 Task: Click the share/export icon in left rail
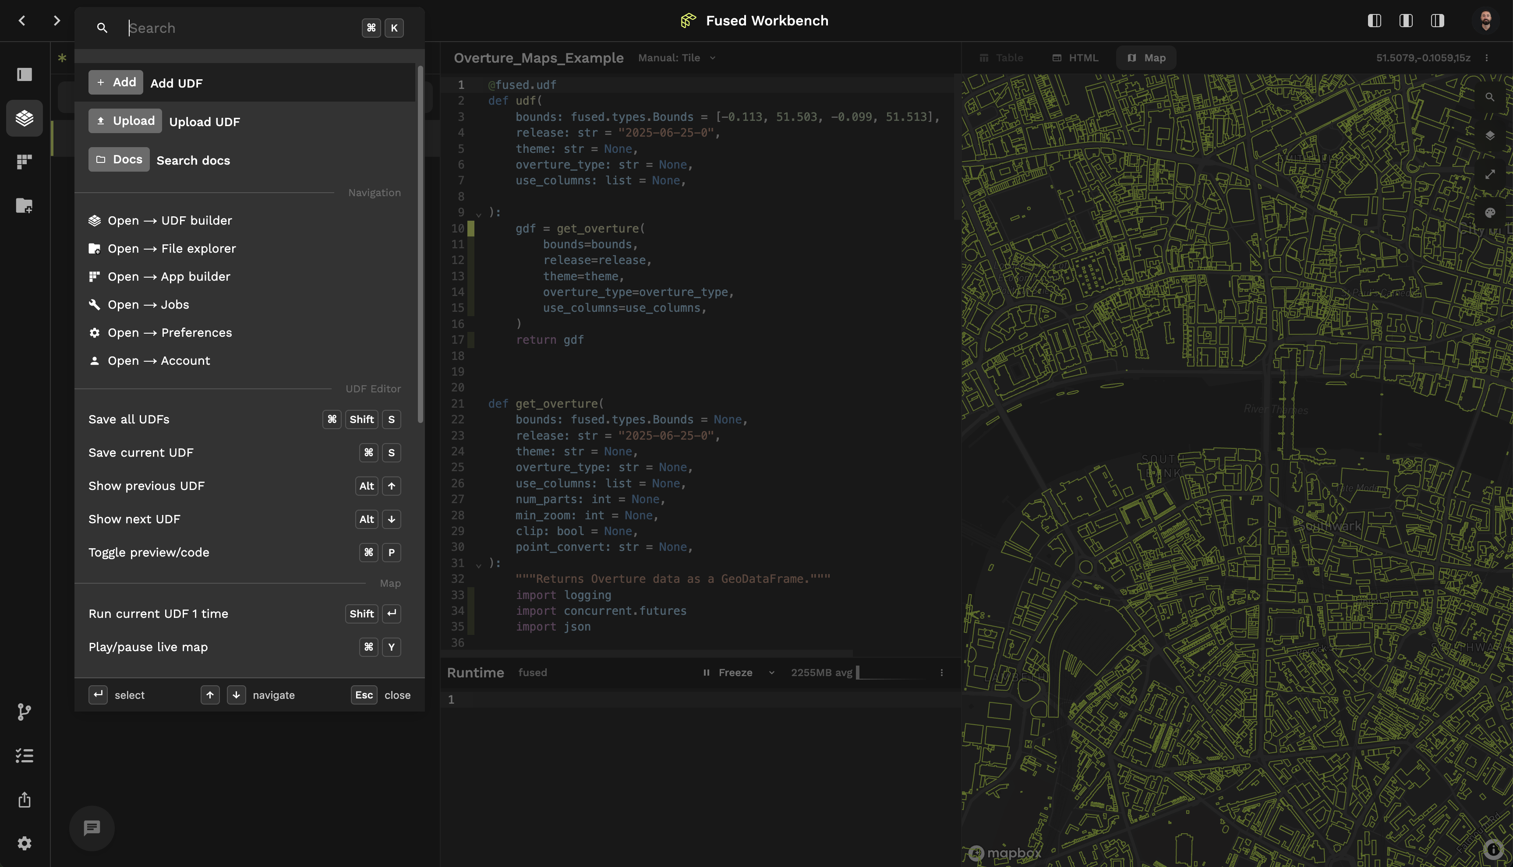pos(25,800)
